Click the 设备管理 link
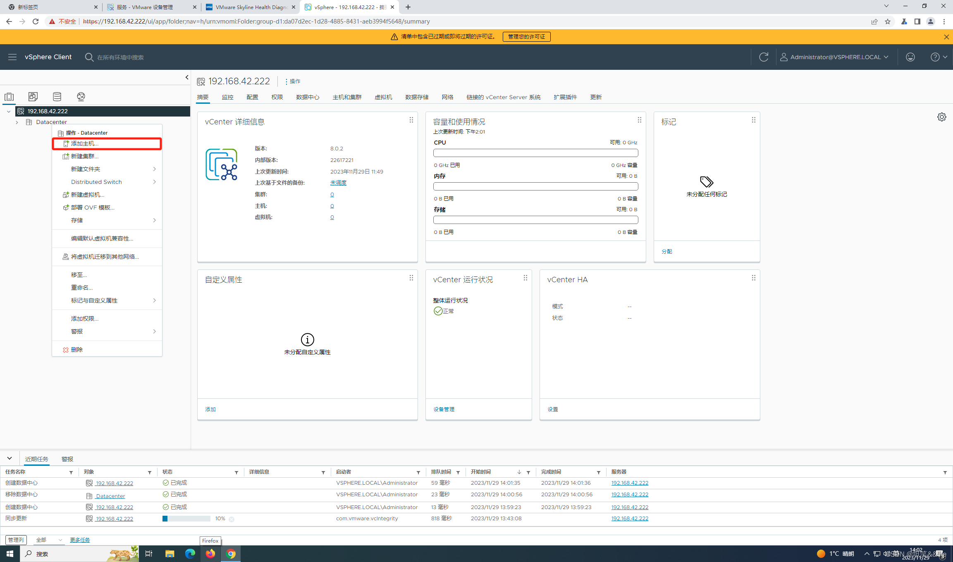This screenshot has width=953, height=562. (x=444, y=409)
